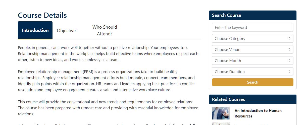Click the Related Courses panel header
Screen dimensions: 308x125
point(252,99)
